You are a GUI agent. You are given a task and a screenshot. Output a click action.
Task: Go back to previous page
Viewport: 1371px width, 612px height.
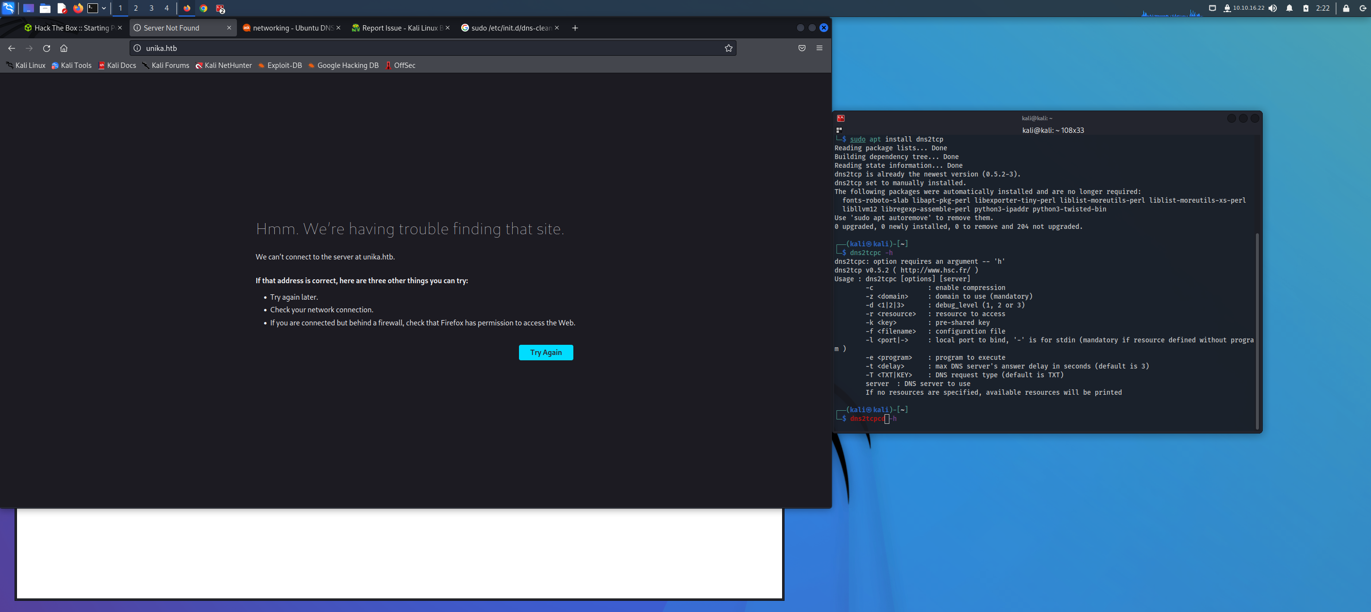[x=12, y=48]
